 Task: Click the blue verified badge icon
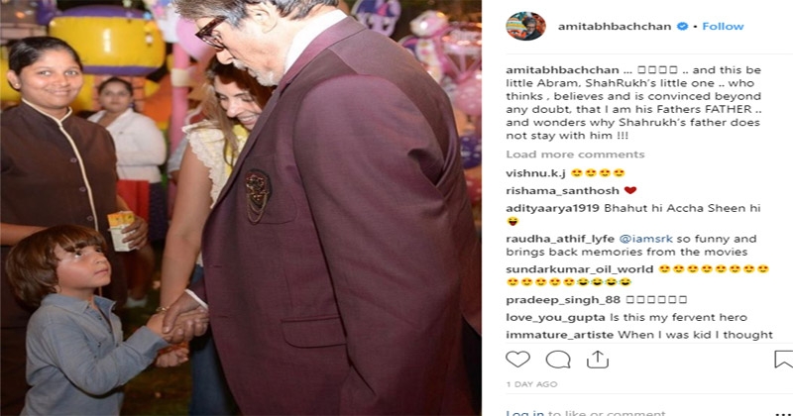(682, 27)
